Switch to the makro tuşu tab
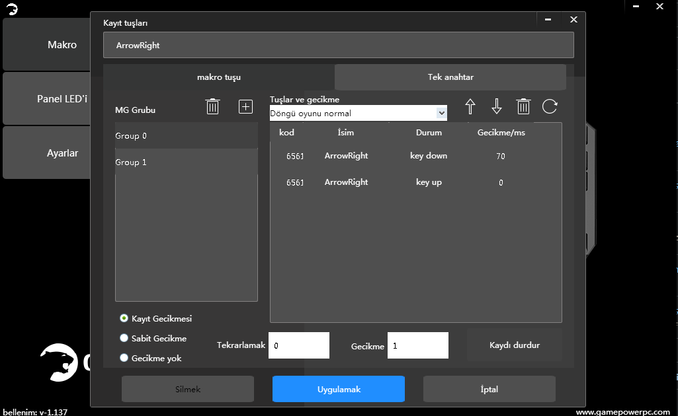 (x=219, y=77)
